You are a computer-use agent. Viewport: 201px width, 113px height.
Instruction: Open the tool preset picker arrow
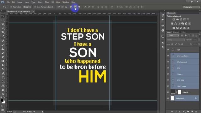[x=8, y=7]
